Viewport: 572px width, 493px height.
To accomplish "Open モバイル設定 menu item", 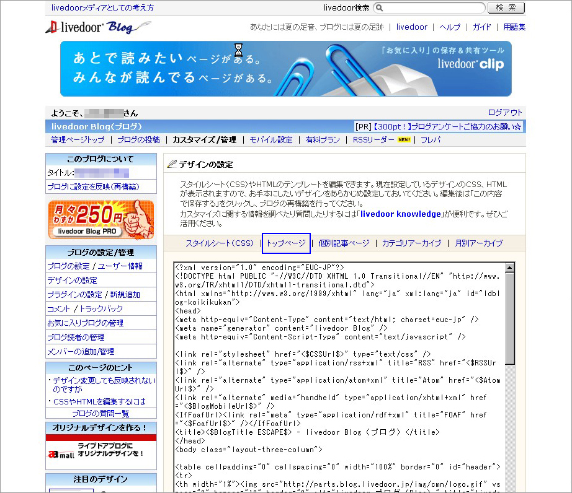I will 271,140.
